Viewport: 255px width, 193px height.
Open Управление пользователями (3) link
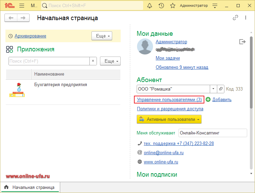[169, 100]
